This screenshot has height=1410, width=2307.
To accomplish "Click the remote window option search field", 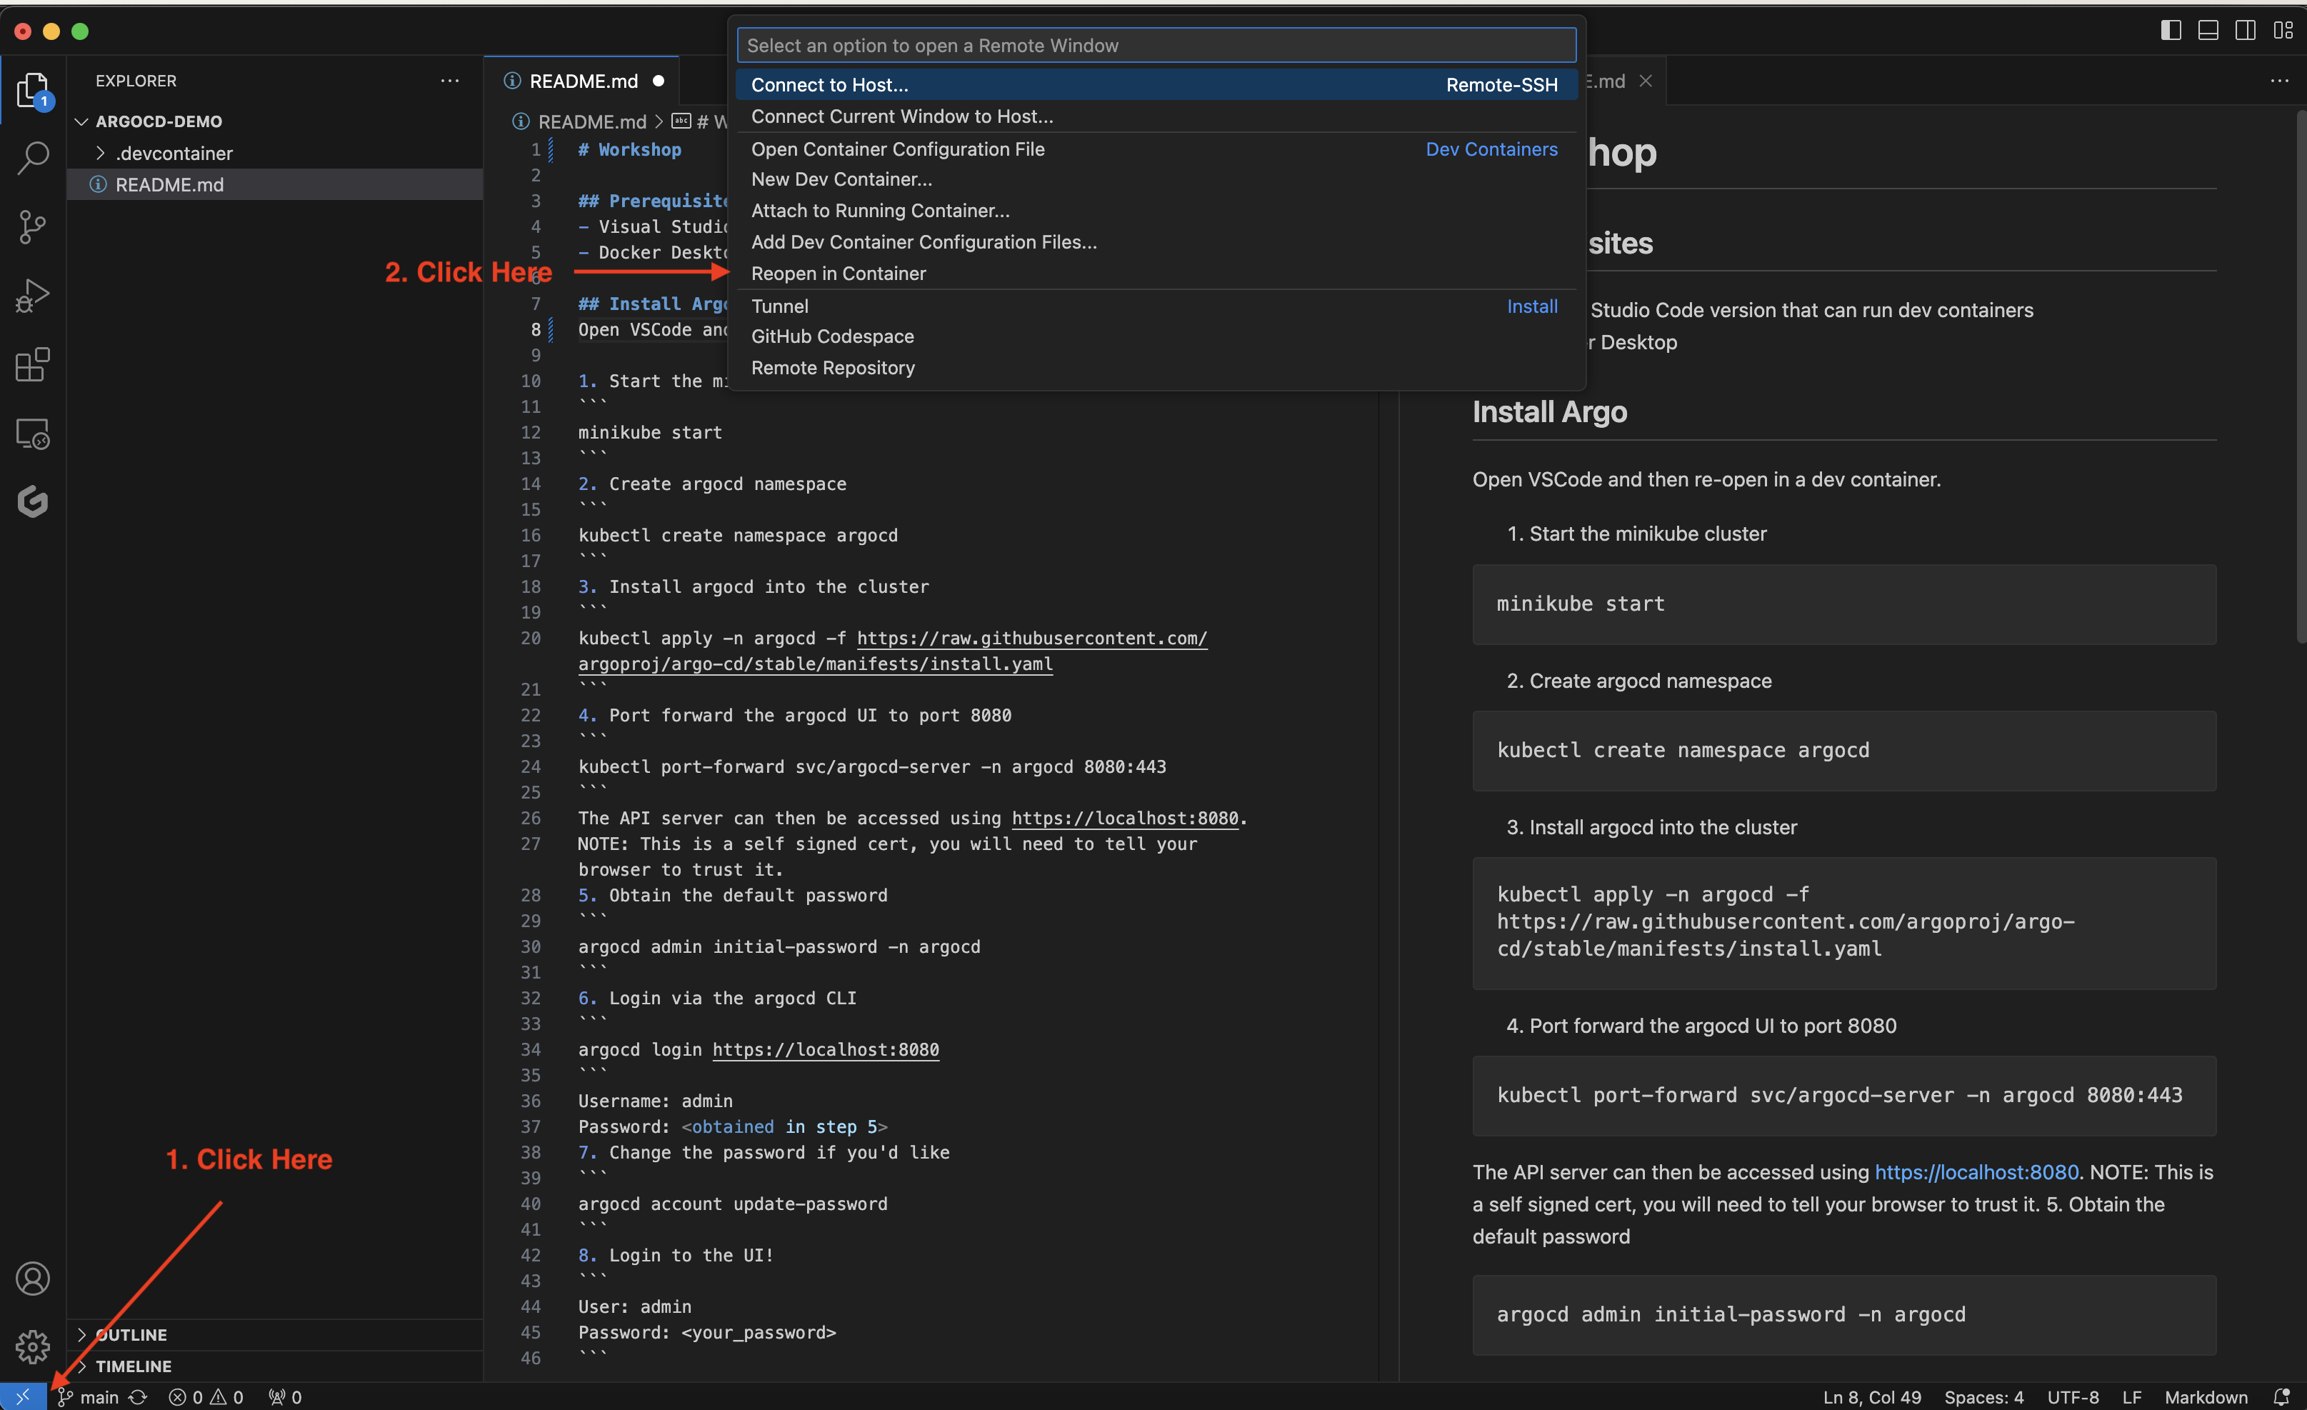I will point(1156,45).
